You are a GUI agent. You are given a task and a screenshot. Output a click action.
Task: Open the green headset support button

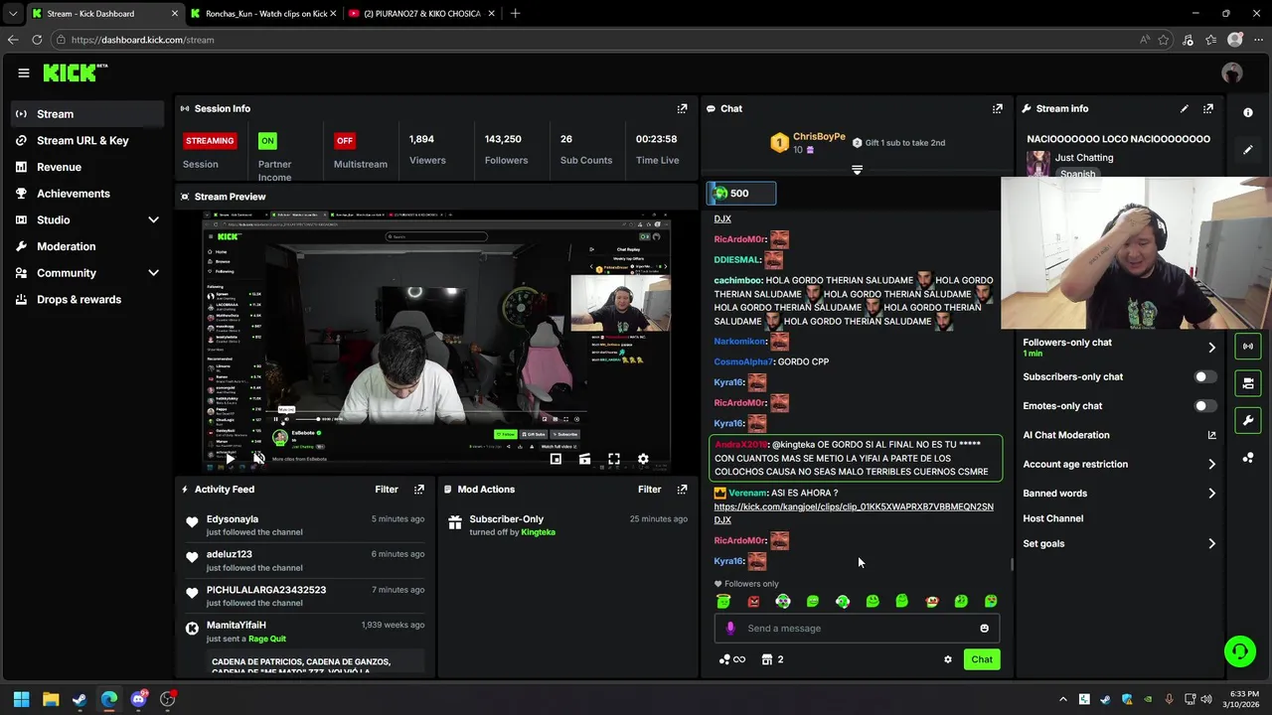1239,651
